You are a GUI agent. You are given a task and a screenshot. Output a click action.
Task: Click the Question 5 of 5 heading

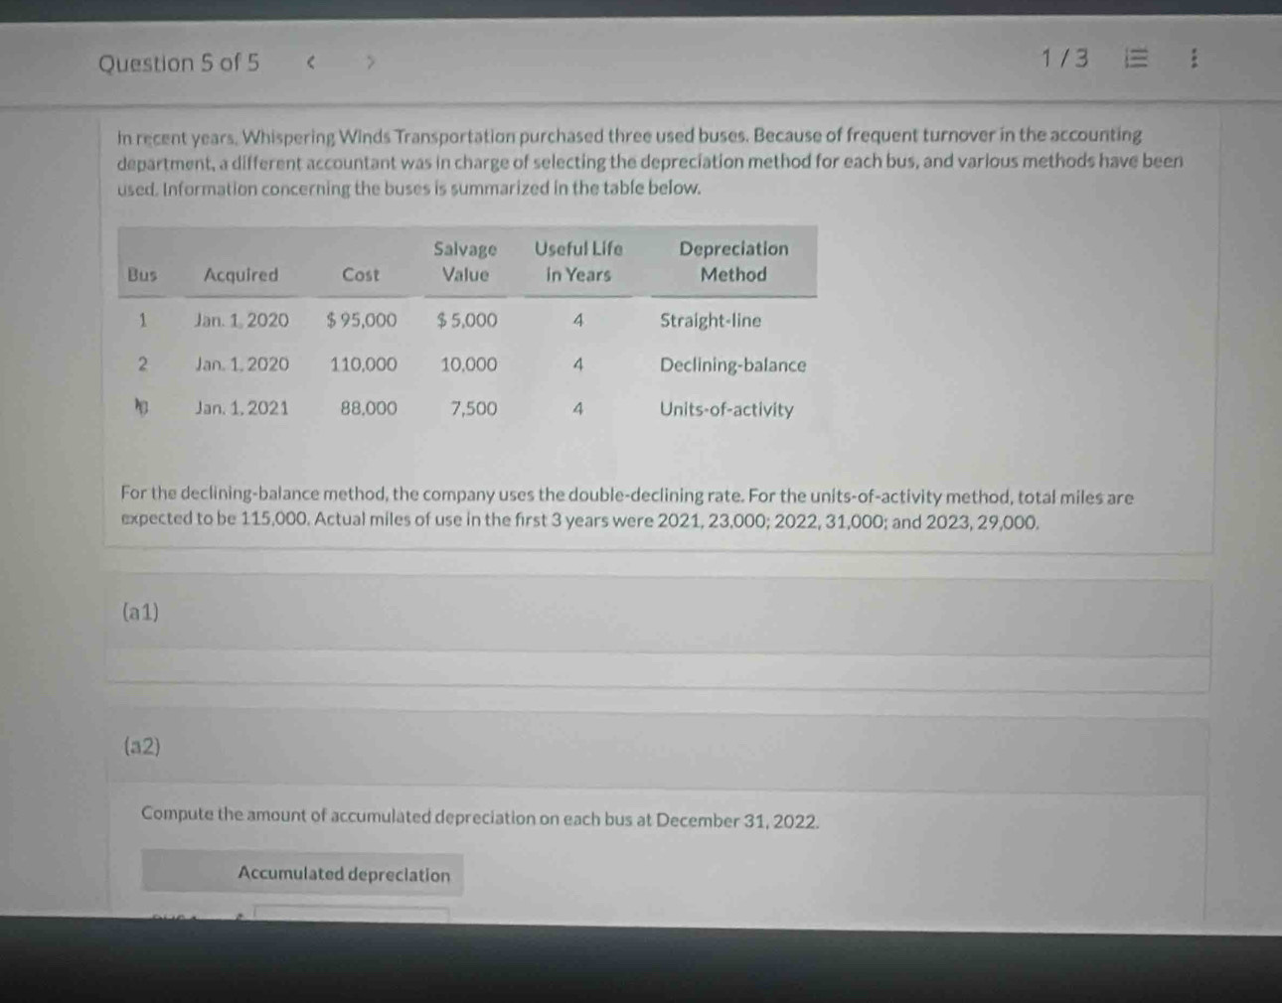point(179,64)
